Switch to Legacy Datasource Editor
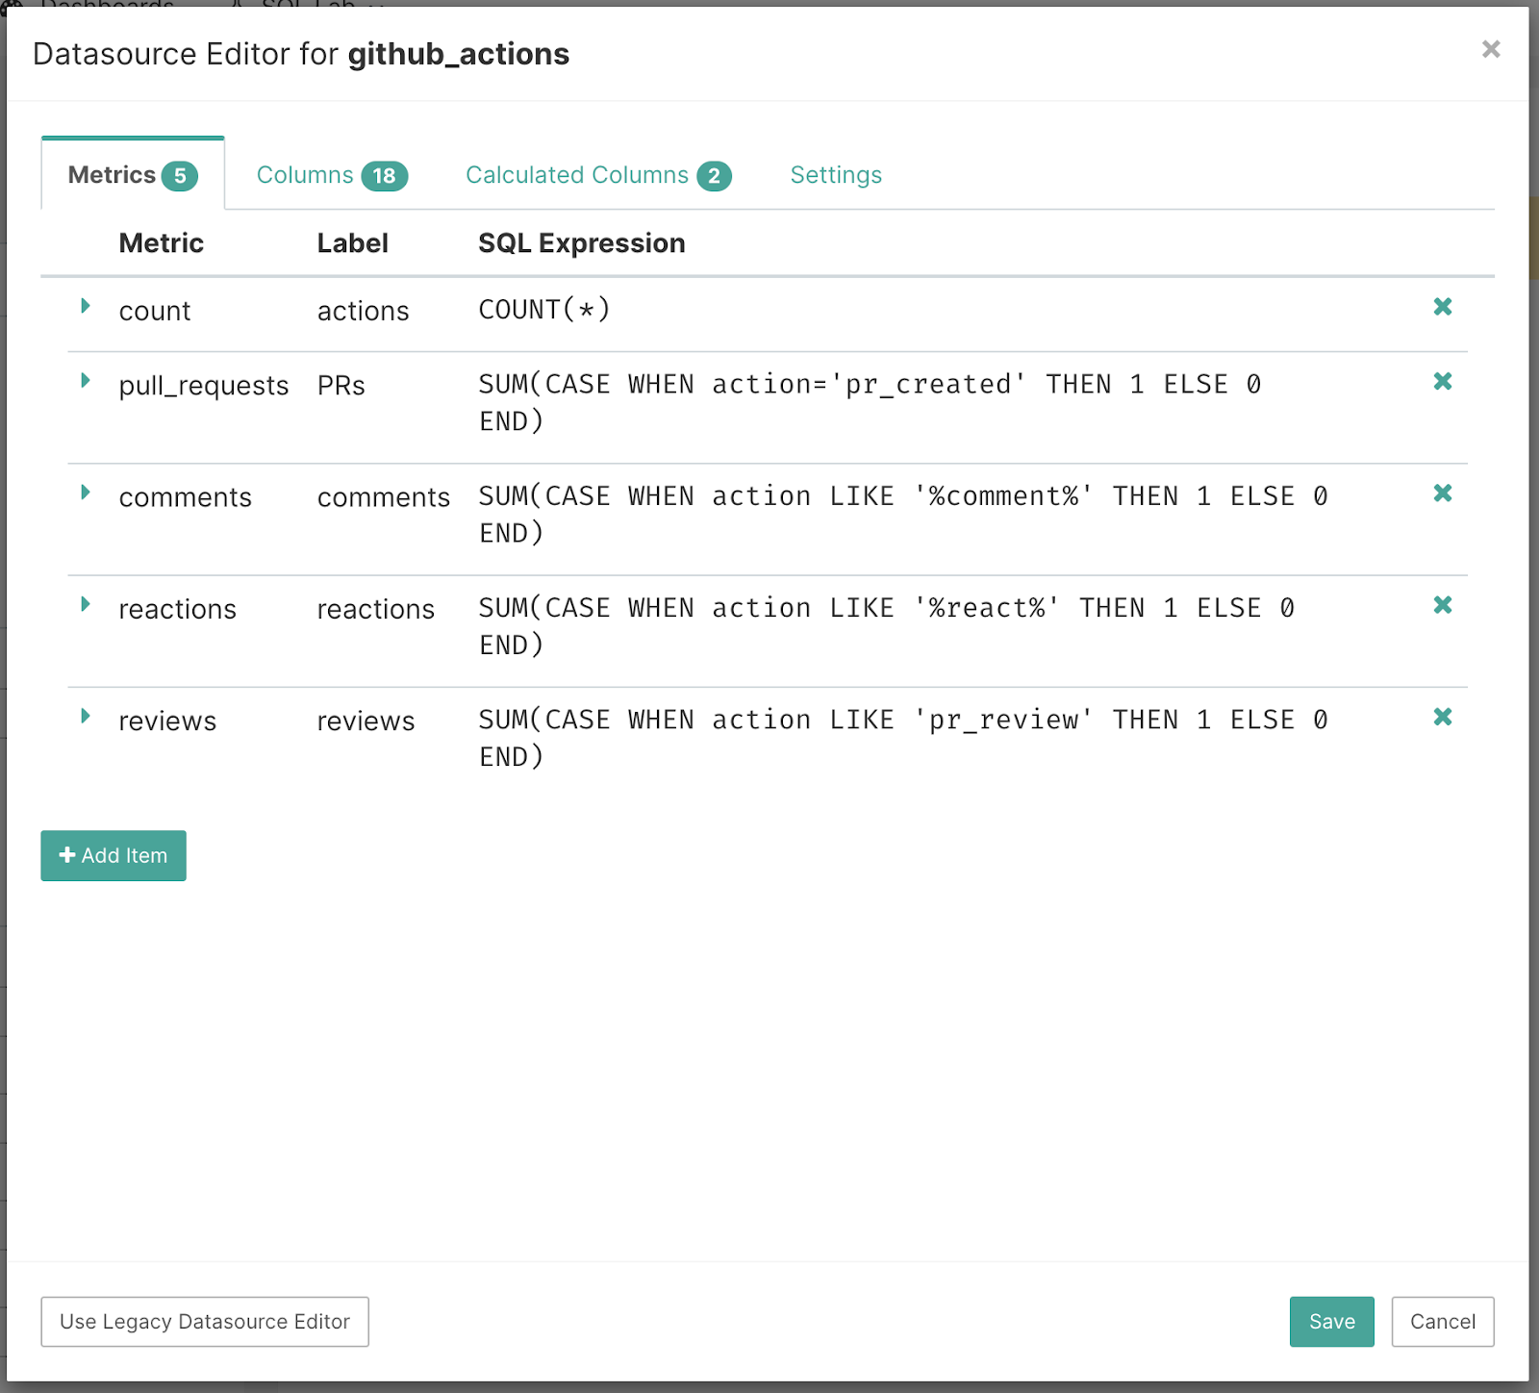1539x1393 pixels. point(205,1322)
